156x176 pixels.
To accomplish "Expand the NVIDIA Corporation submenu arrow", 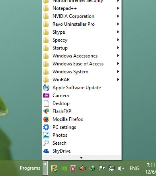I will (x=118, y=16).
